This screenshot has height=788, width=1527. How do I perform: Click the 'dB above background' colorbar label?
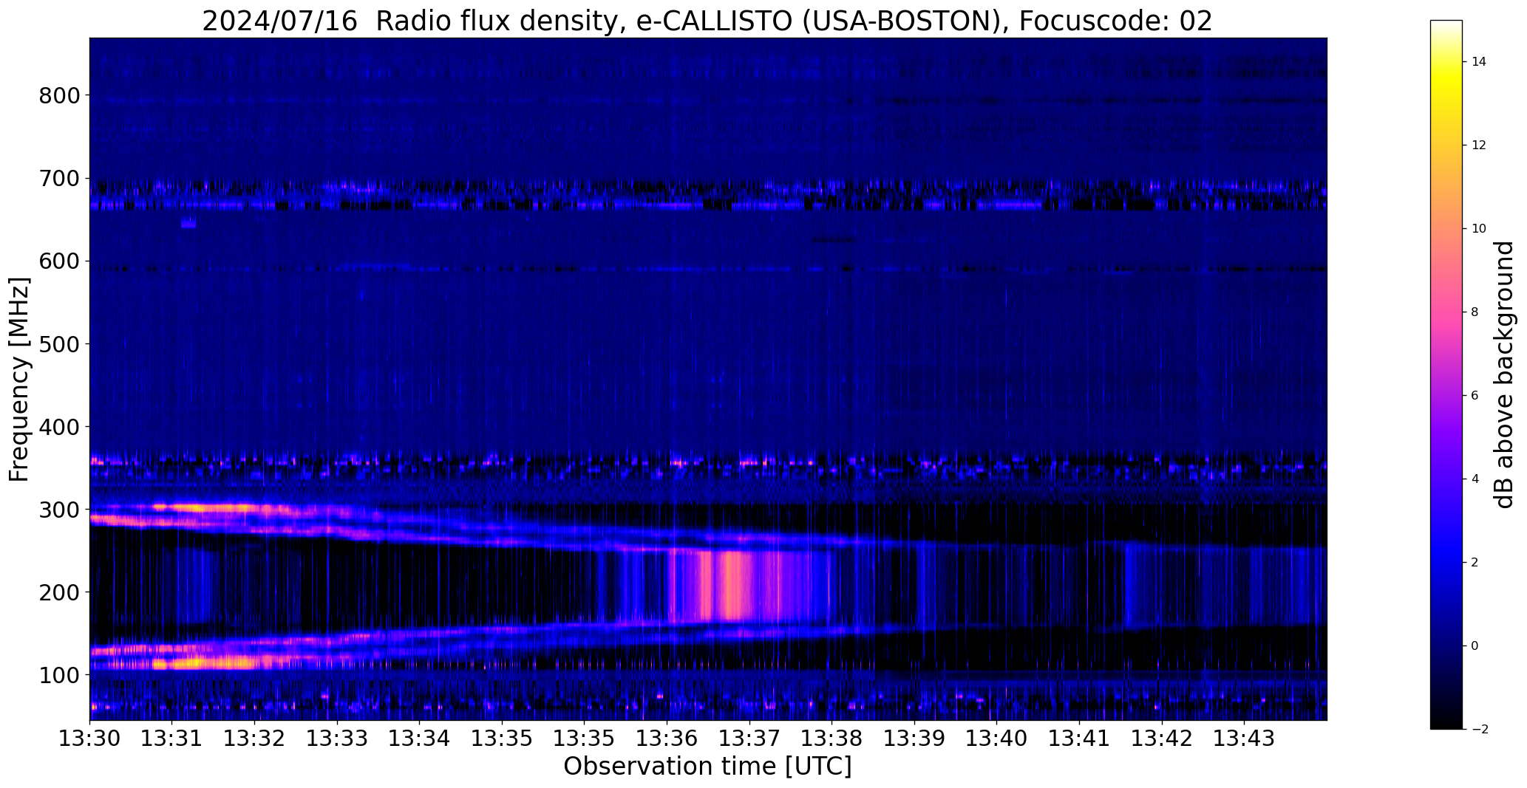pos(1504,374)
